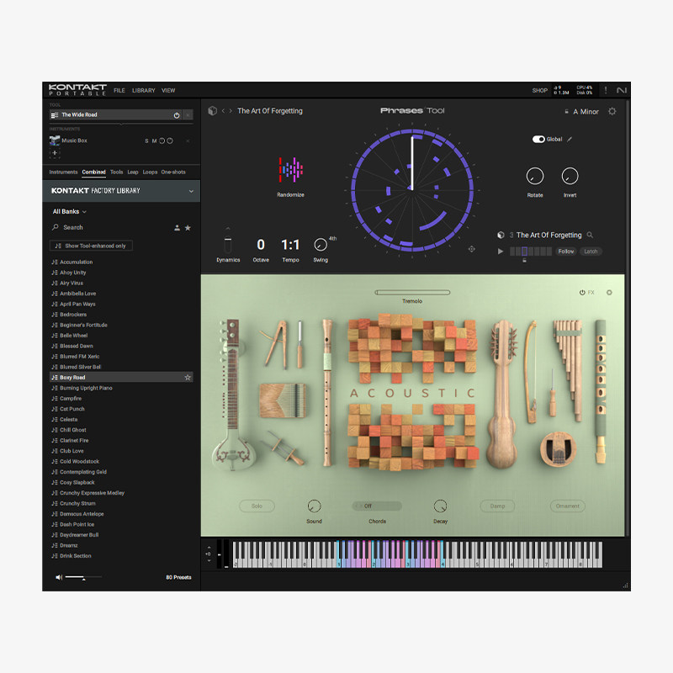Adjust the master volume slider
The image size is (673, 673).
point(83,577)
